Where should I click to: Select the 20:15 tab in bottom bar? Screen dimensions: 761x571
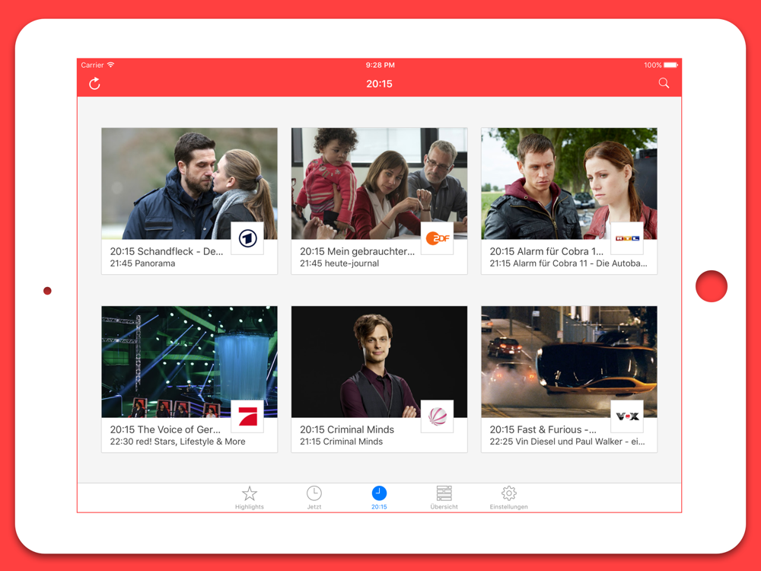pos(379,498)
